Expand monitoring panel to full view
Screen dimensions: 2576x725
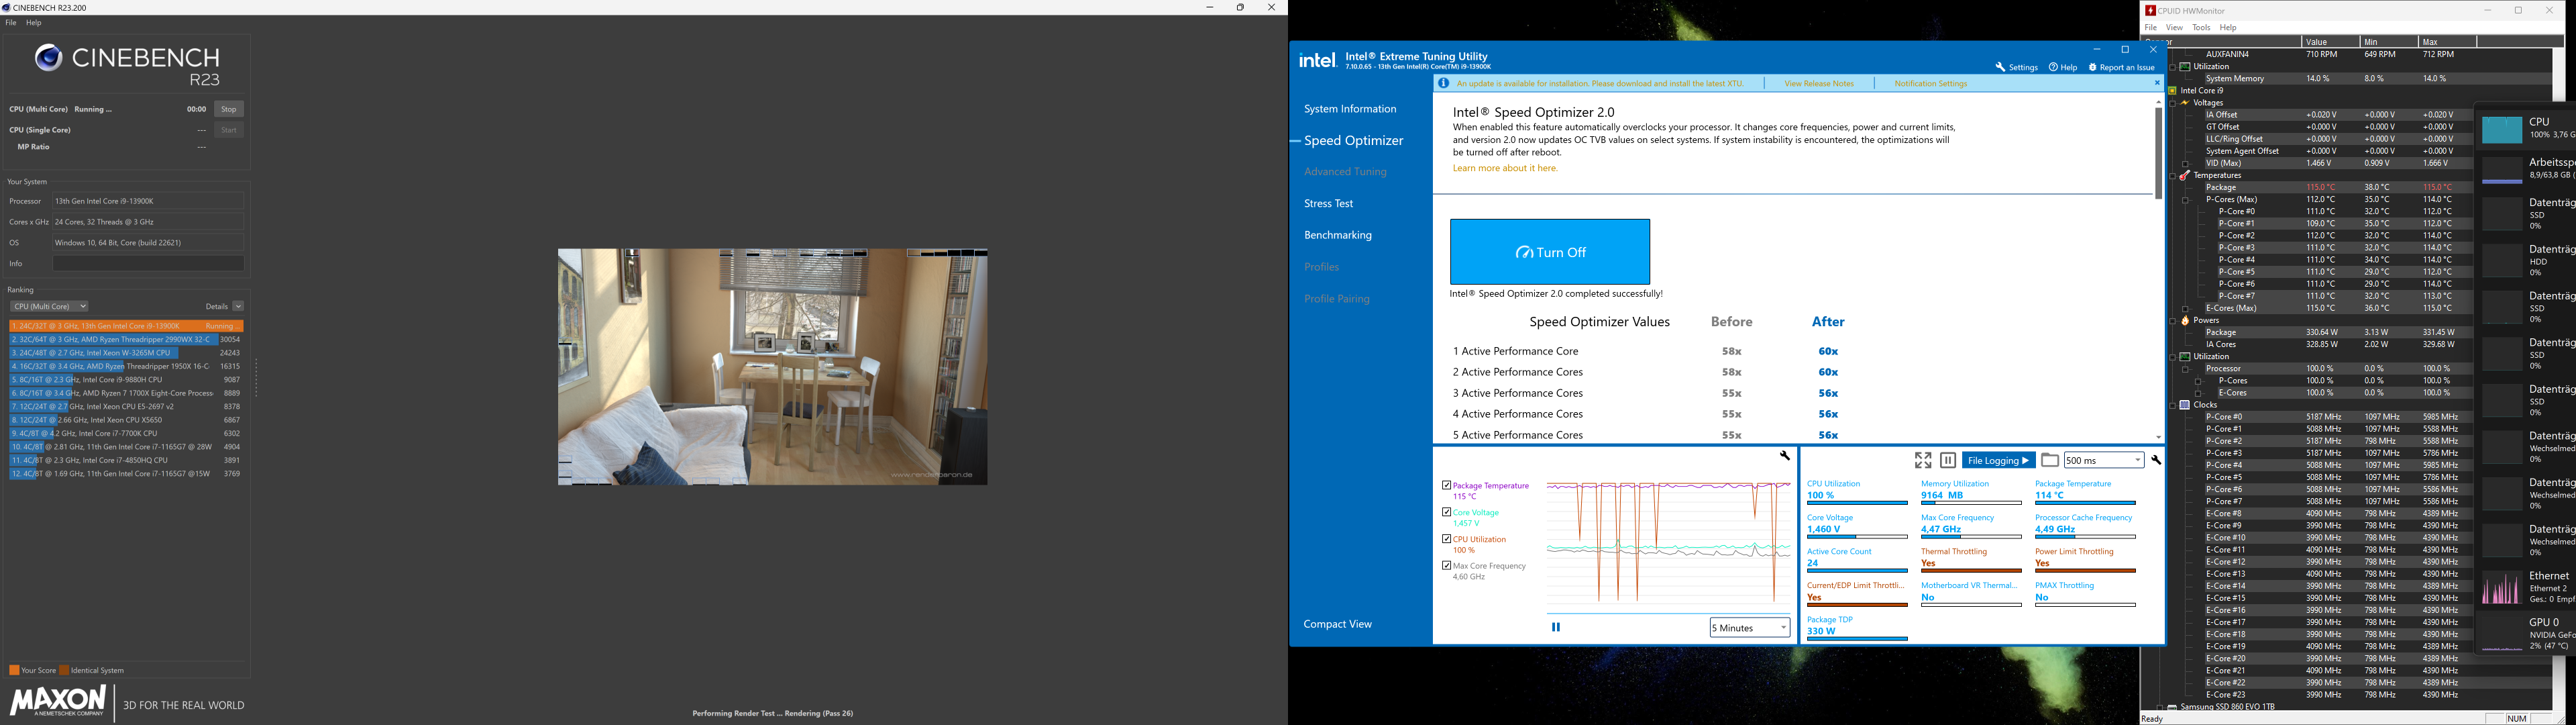(x=1923, y=461)
